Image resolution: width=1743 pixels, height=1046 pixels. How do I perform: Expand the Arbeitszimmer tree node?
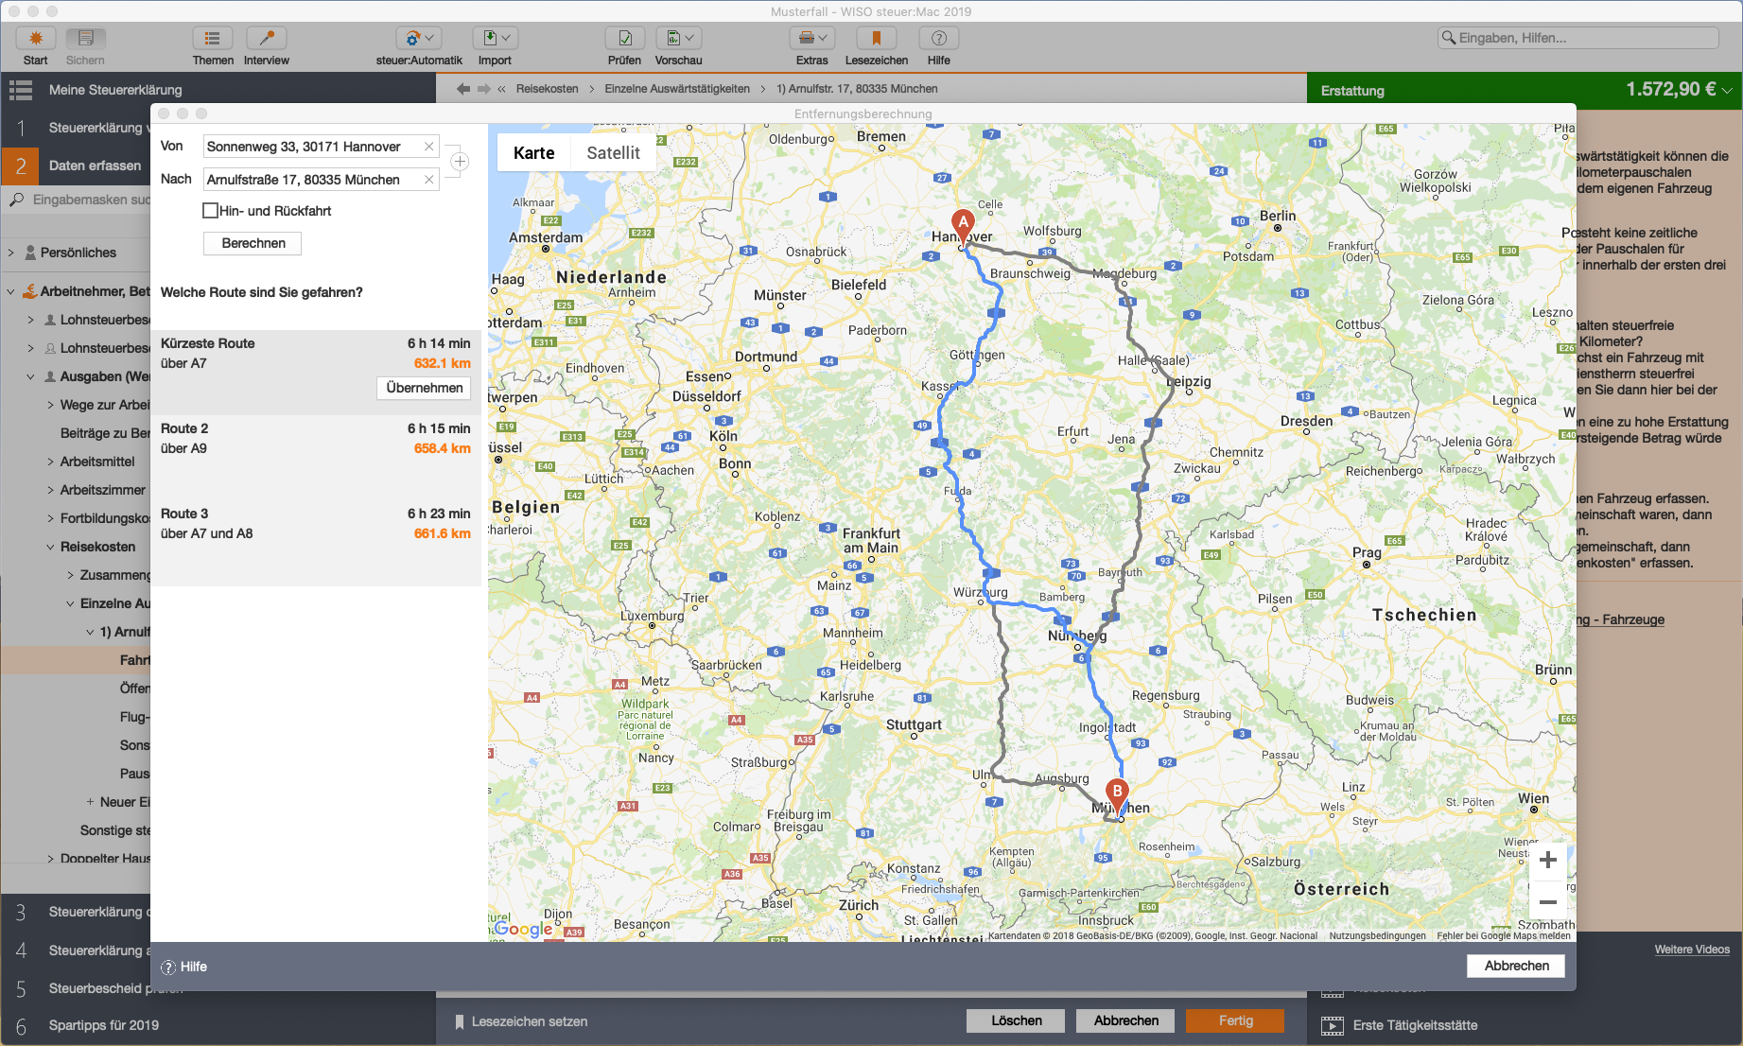point(50,490)
